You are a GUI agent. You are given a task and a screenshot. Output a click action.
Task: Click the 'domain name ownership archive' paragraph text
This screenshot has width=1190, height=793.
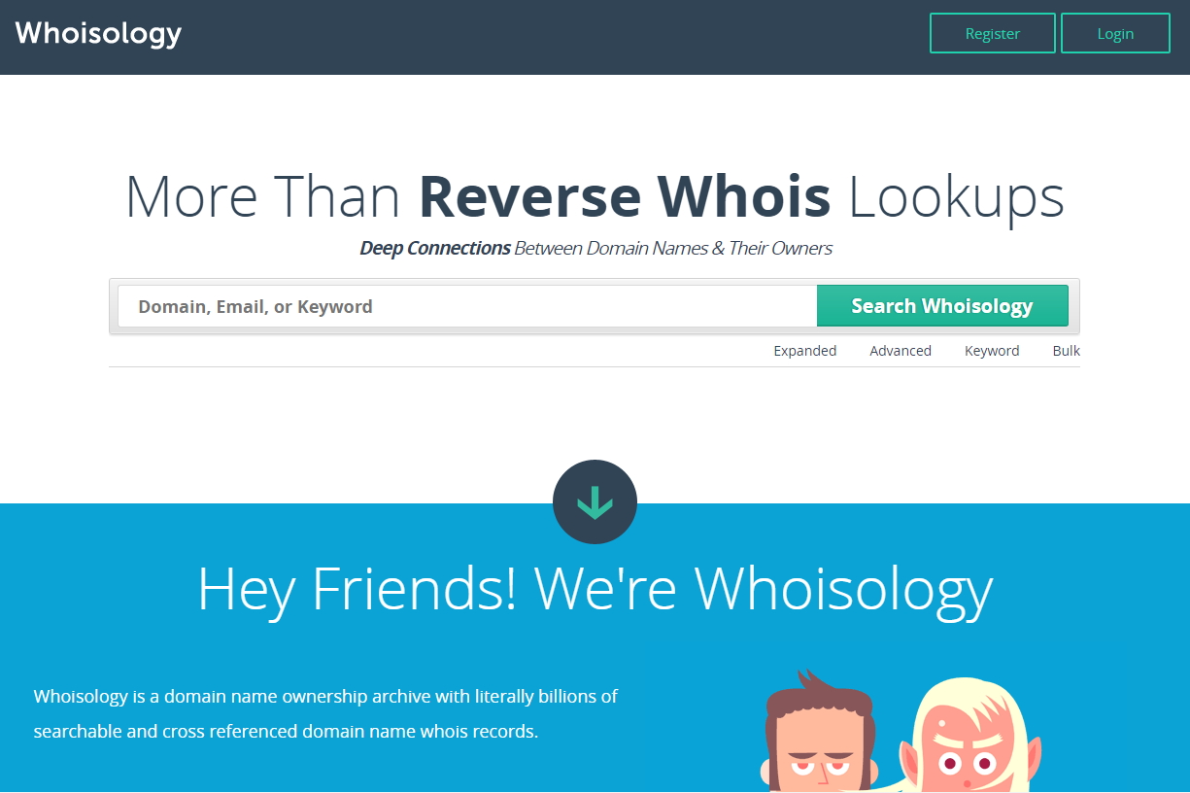pyautogui.click(x=325, y=713)
